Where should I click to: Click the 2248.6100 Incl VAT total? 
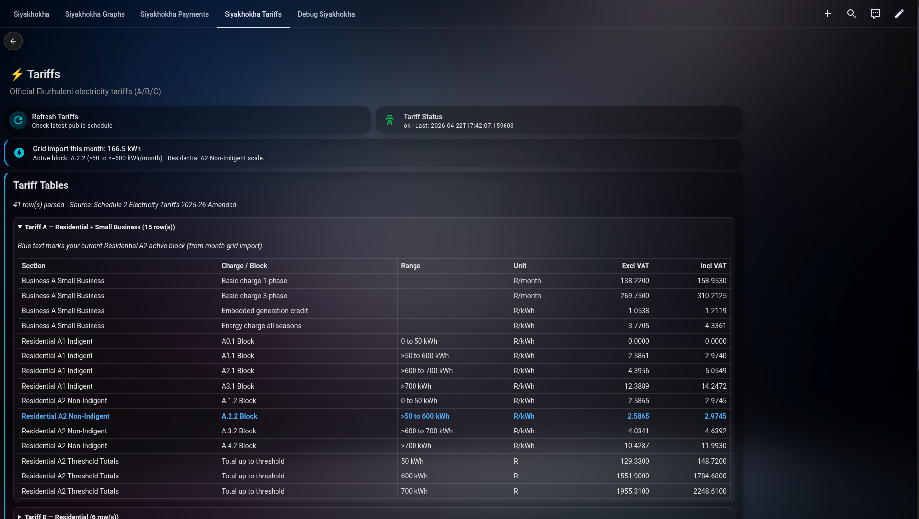pos(710,491)
